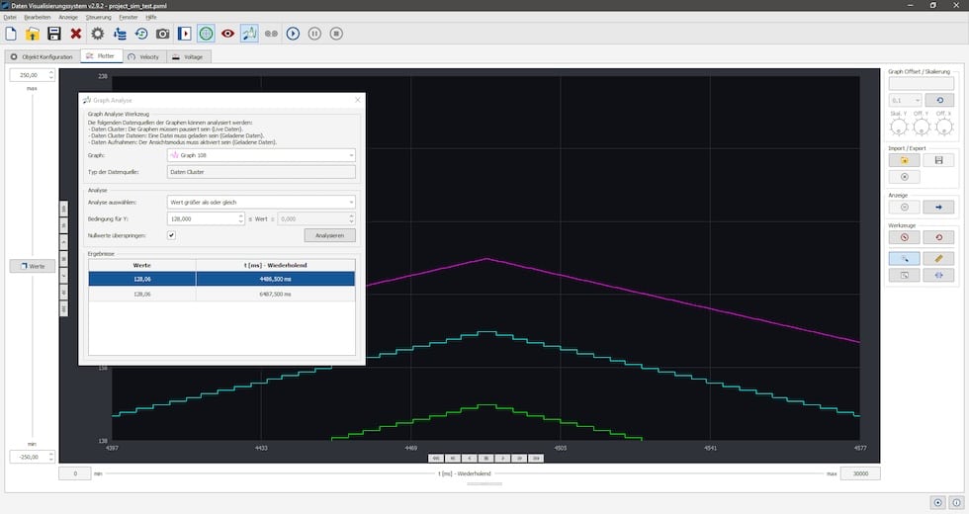Click the open-folder import button in Import/Export
This screenshot has height=514, width=969.
[x=904, y=160]
